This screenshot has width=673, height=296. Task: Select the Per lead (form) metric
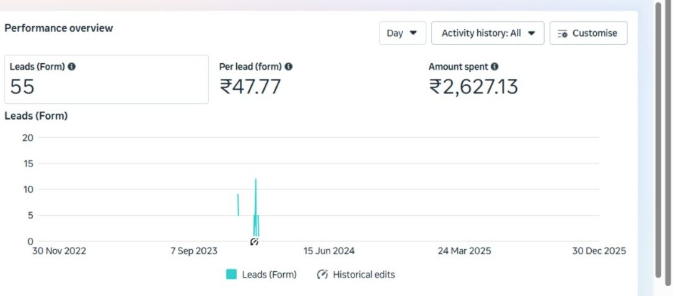coord(255,79)
